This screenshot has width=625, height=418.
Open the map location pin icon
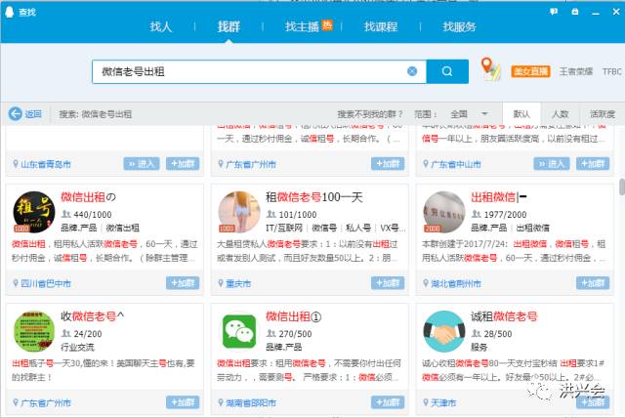[490, 69]
